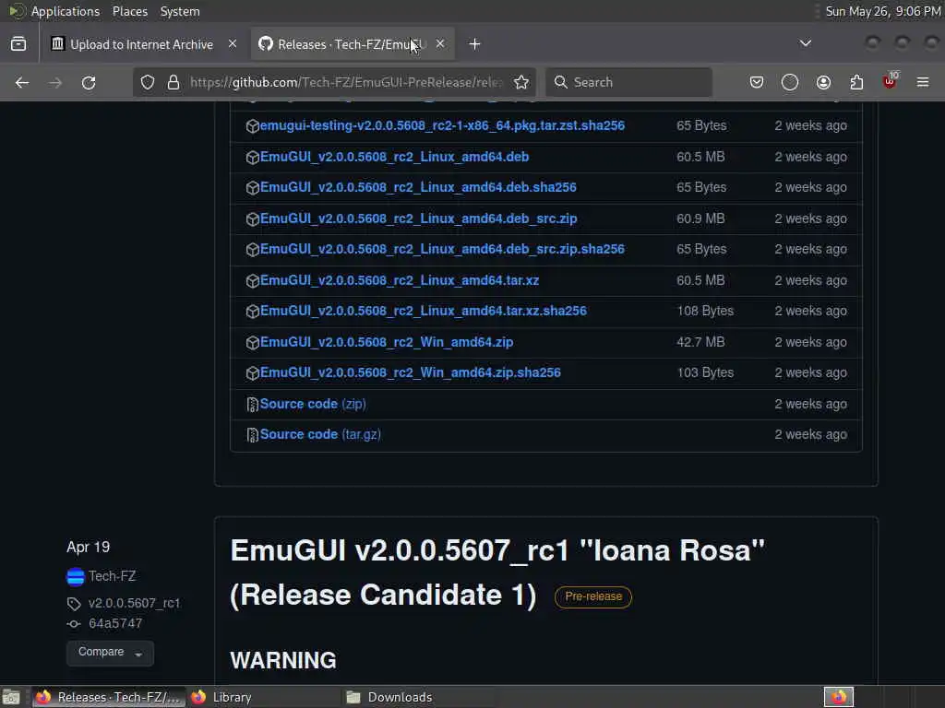Click zip file icon beside Source code (zip)
Image resolution: width=945 pixels, height=708 pixels.
tap(253, 405)
